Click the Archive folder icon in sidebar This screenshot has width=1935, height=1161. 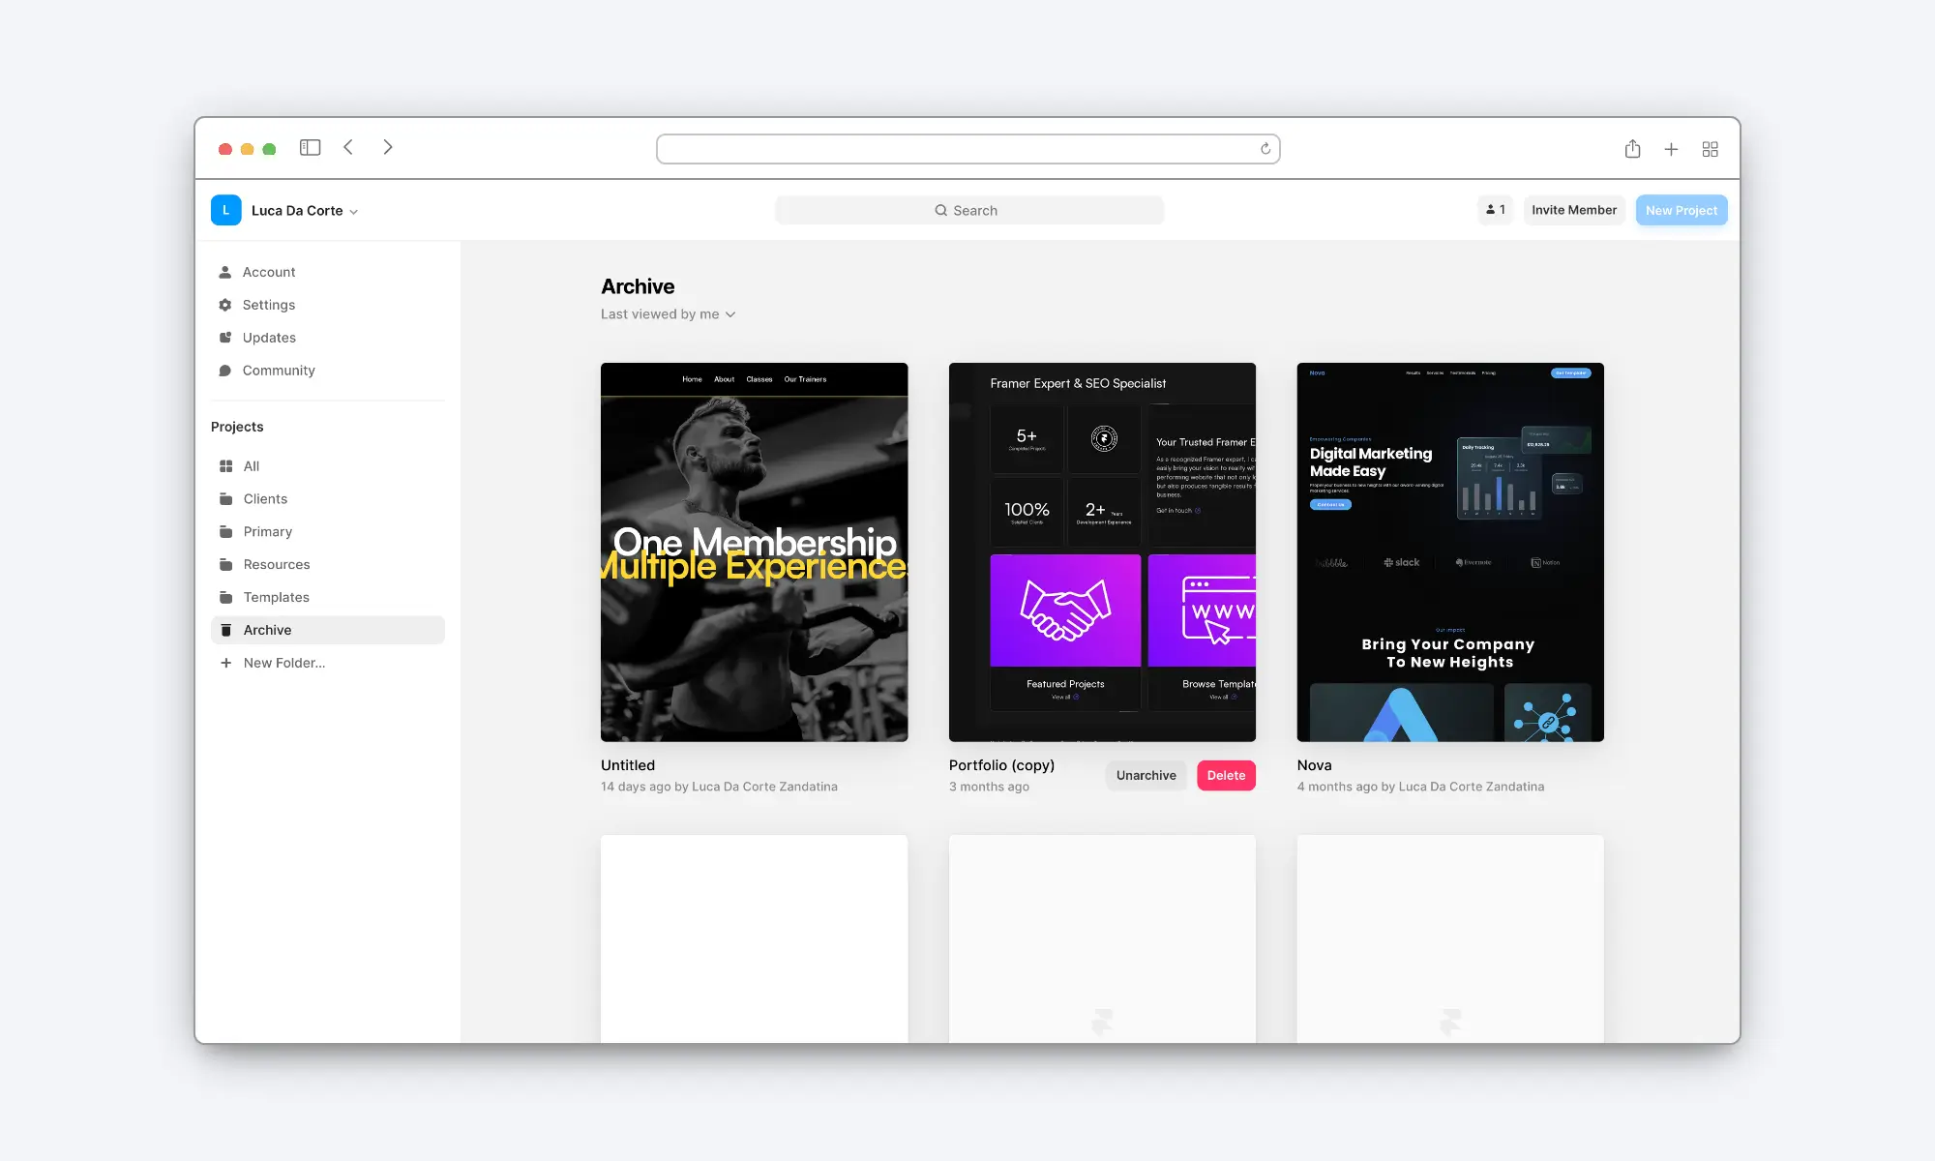(225, 629)
